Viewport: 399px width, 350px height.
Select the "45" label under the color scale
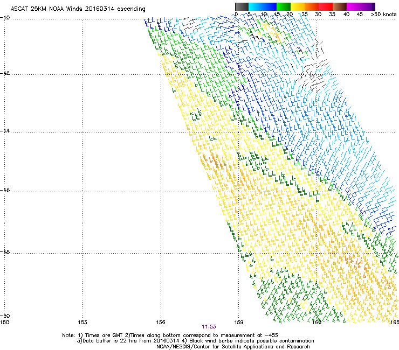tap(360, 15)
